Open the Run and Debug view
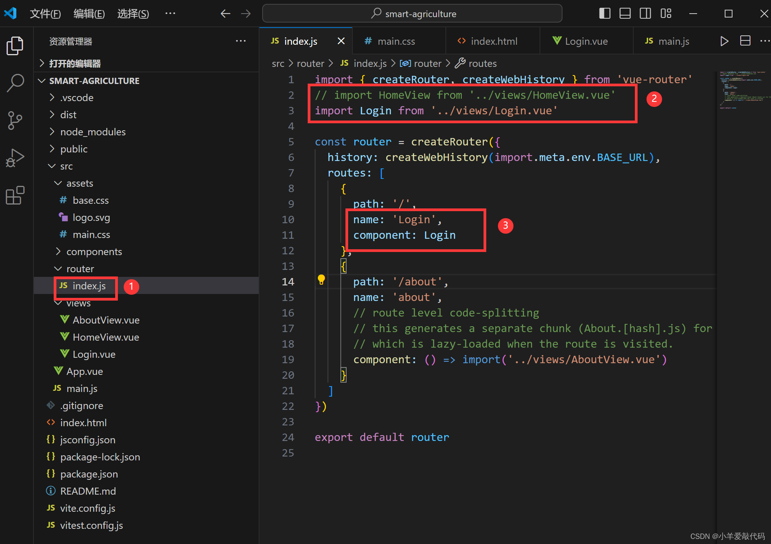Image resolution: width=771 pixels, height=544 pixels. pos(15,157)
